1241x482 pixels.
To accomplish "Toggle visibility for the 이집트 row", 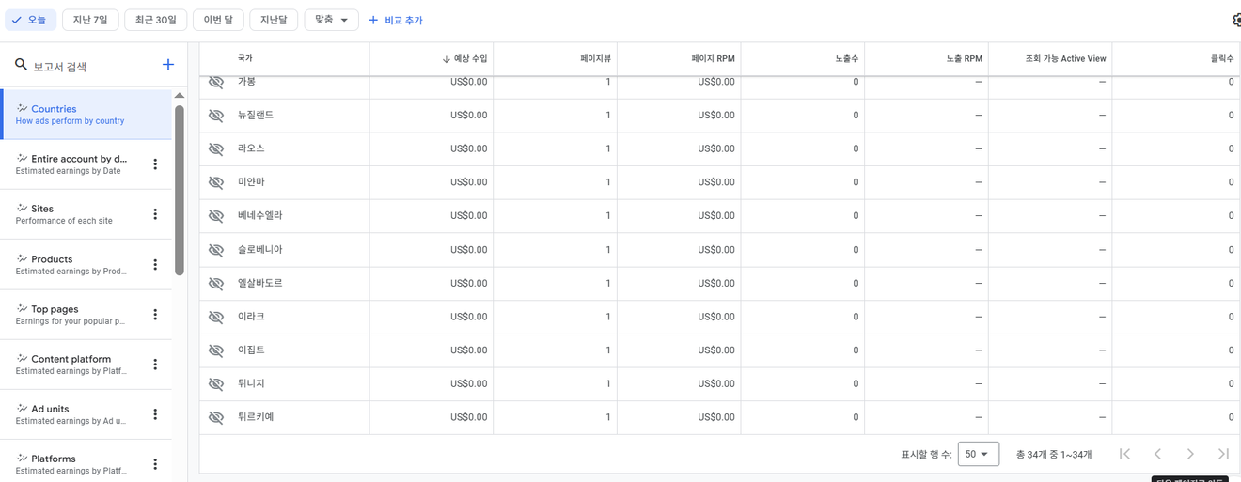I will pyautogui.click(x=216, y=350).
